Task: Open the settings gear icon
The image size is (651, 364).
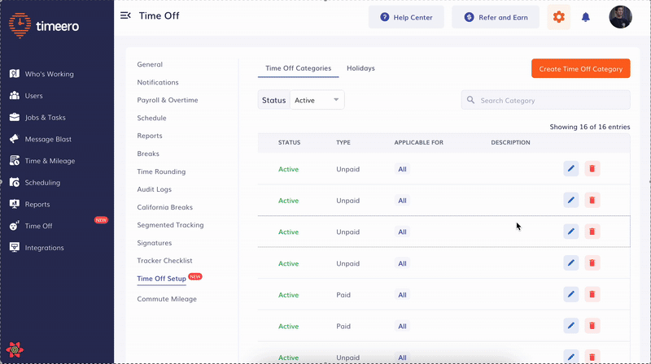Action: [558, 17]
